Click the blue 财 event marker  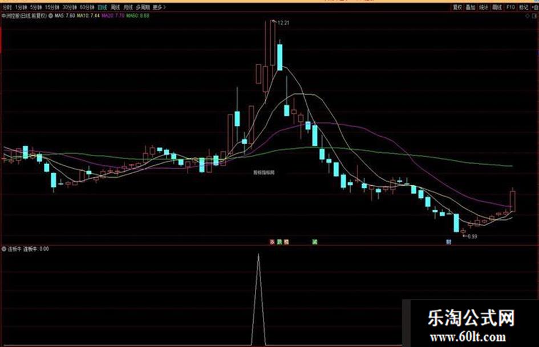(448, 242)
